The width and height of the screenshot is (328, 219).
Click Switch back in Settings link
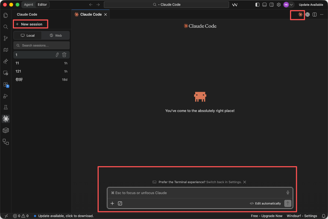coord(224,182)
